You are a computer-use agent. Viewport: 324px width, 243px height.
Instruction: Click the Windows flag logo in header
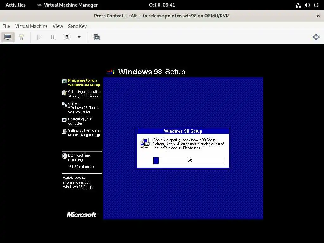(110, 72)
